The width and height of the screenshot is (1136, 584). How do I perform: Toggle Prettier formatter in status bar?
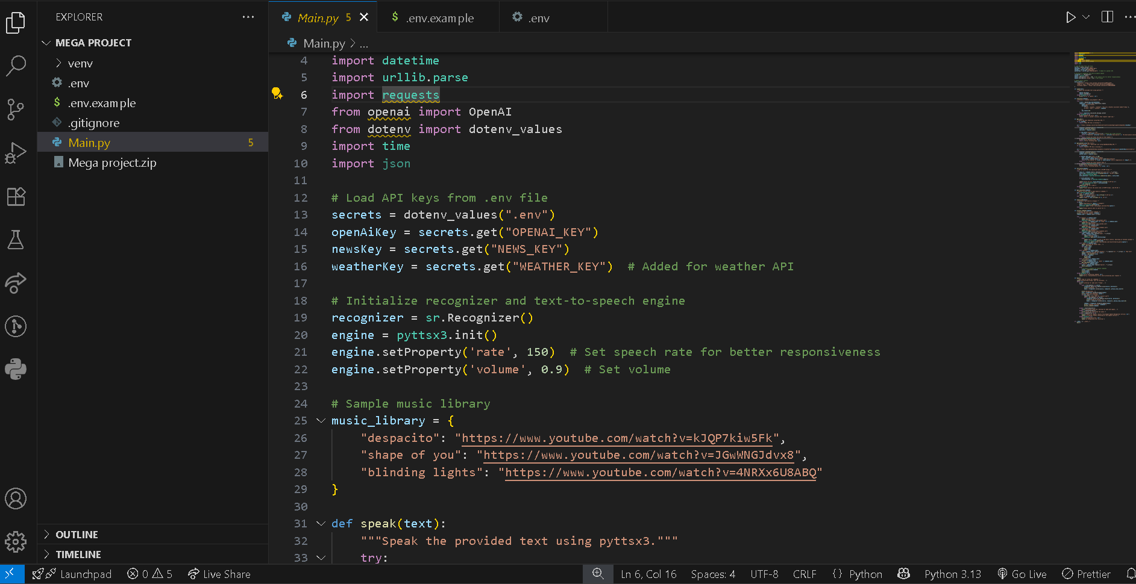(x=1087, y=574)
